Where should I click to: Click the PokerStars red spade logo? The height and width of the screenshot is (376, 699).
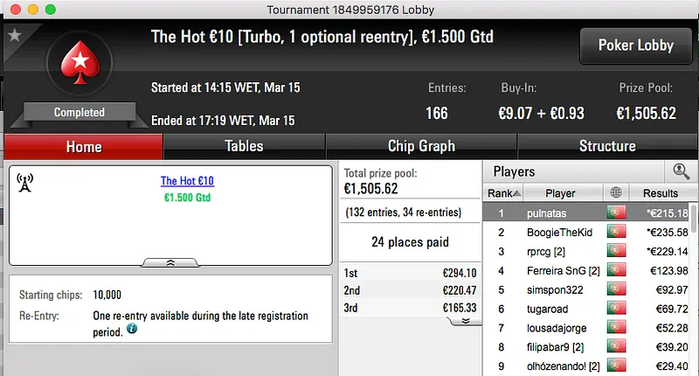coord(79,63)
